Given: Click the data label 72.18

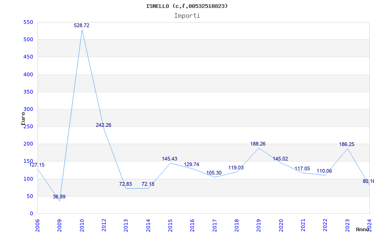Looking at the screenshot, I should 148,184.
